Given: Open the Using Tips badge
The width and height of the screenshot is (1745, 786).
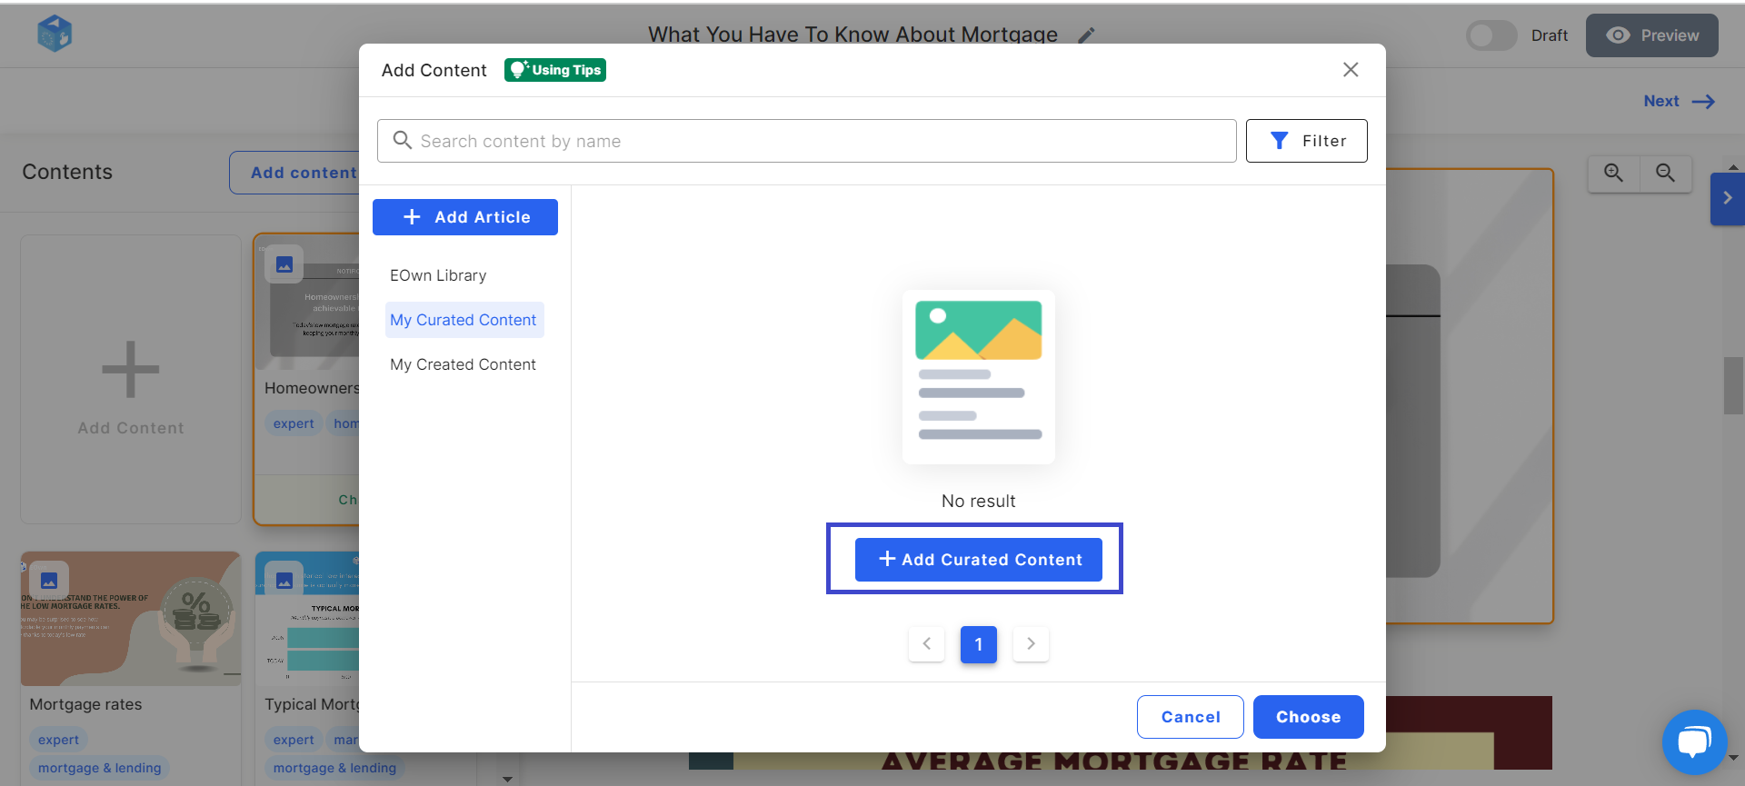Looking at the screenshot, I should pyautogui.click(x=555, y=70).
